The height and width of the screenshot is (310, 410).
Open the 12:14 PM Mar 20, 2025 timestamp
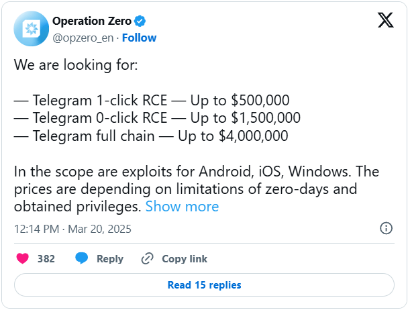pyautogui.click(x=72, y=229)
